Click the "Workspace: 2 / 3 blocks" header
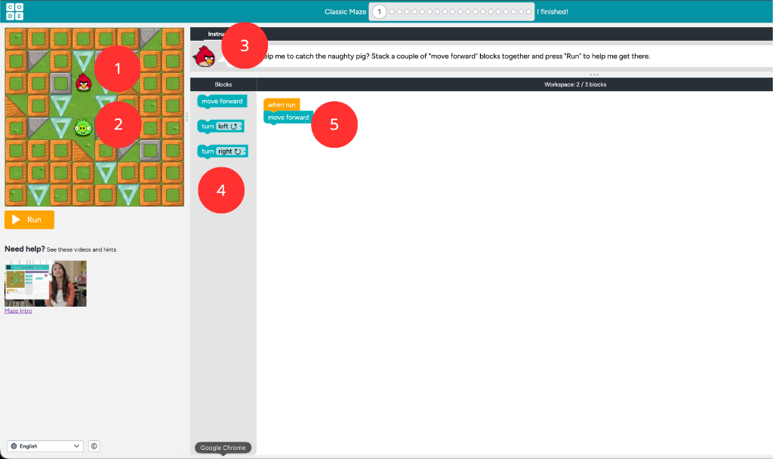Screen dimensions: 773x459 pyautogui.click(x=574, y=84)
